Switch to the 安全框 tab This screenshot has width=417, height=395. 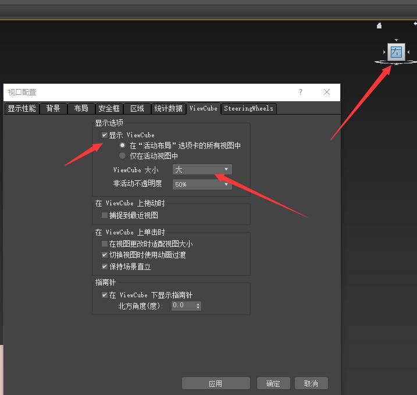pyautogui.click(x=109, y=109)
